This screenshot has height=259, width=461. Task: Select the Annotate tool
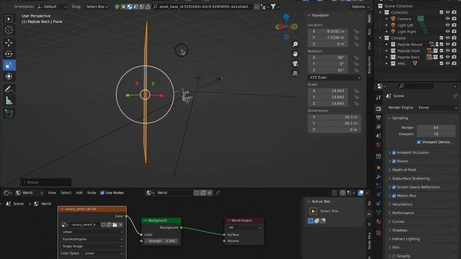click(x=9, y=89)
